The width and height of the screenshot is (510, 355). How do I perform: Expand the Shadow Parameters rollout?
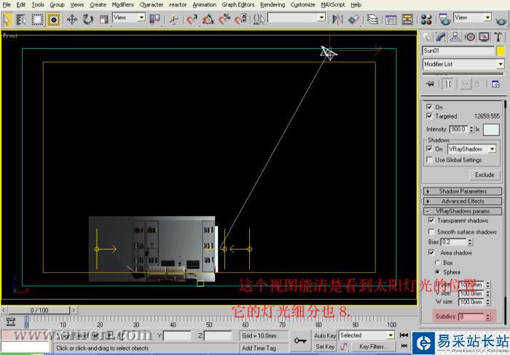point(463,191)
